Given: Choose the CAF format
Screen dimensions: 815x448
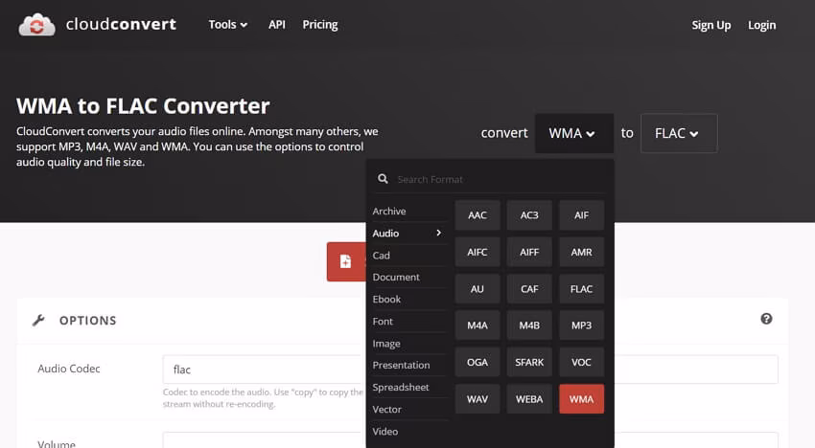Looking at the screenshot, I should [529, 289].
